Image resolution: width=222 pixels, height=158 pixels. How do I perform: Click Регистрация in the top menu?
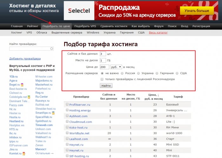point(201,26)
